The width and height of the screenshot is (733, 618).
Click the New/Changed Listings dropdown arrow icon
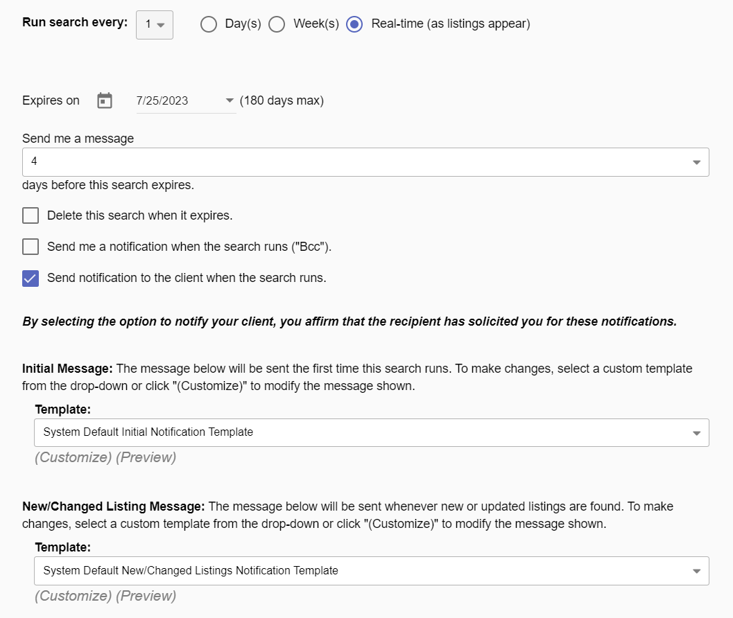click(696, 572)
